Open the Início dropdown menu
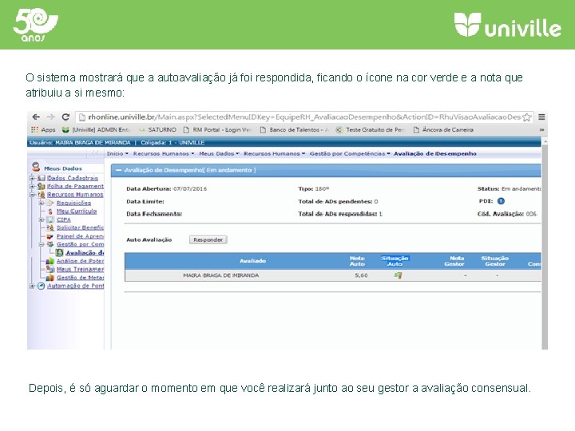Image resolution: width=575 pixels, height=431 pixels. coord(117,153)
